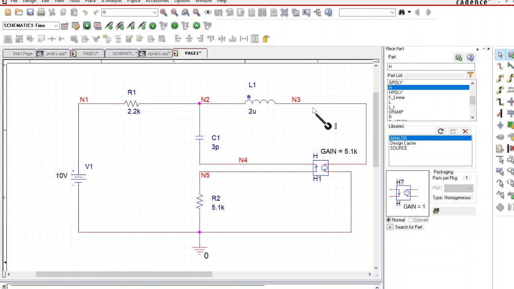Image resolution: width=514 pixels, height=289 pixels.
Task: Select K_Linear in the Part List
Action: coord(397,97)
